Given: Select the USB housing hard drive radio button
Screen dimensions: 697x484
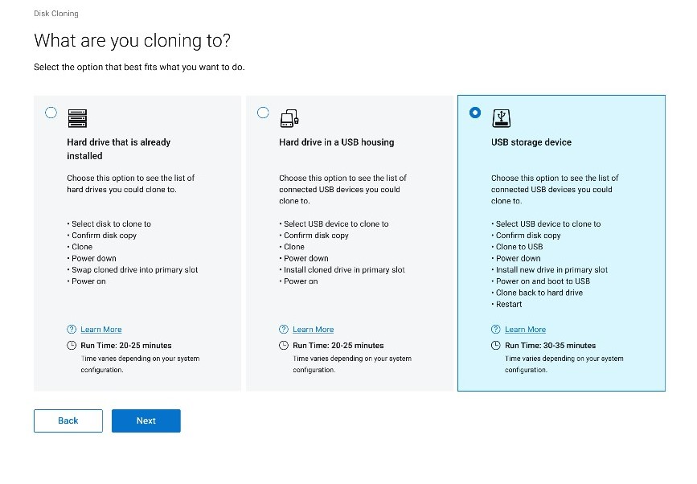Looking at the screenshot, I should (263, 113).
